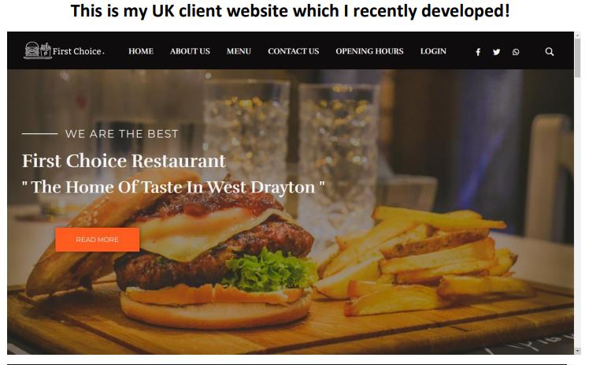
Task: Click the WhatsApp icon in the navbar
Action: (x=516, y=52)
